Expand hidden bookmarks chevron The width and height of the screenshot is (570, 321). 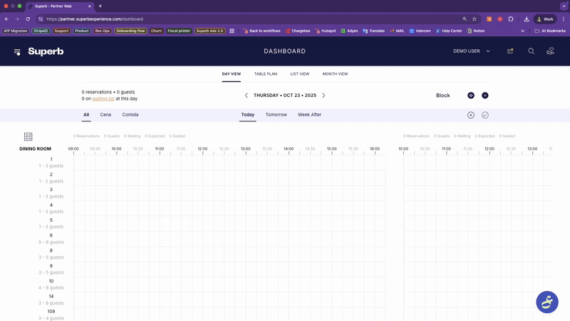pos(523,31)
